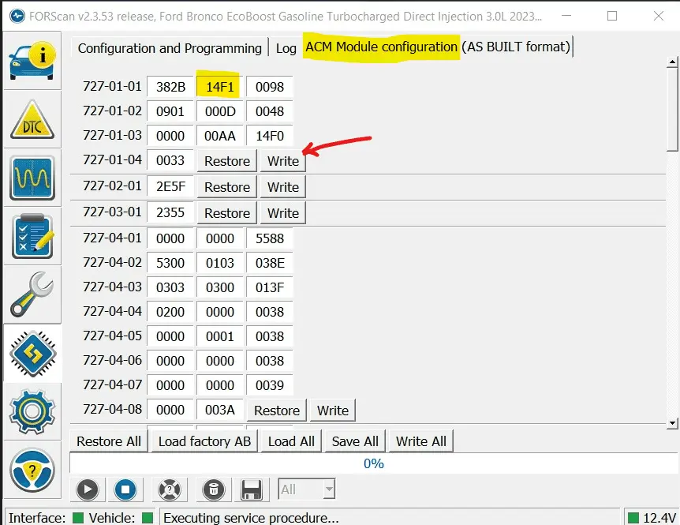Viewport: 680px width, 525px height.
Task: Switch to the Configuration and Programming tab
Action: pos(170,48)
